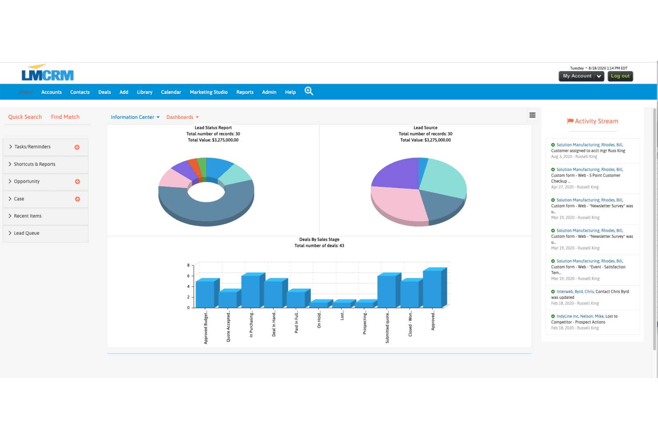Image resolution: width=658 pixels, height=439 pixels.
Task: Click green plus icon beside Interweb, Byrd, Chris
Action: click(553, 292)
